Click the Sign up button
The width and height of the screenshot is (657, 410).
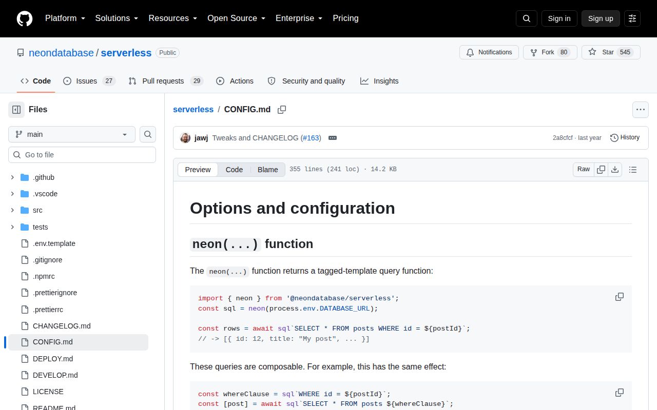[x=601, y=18]
